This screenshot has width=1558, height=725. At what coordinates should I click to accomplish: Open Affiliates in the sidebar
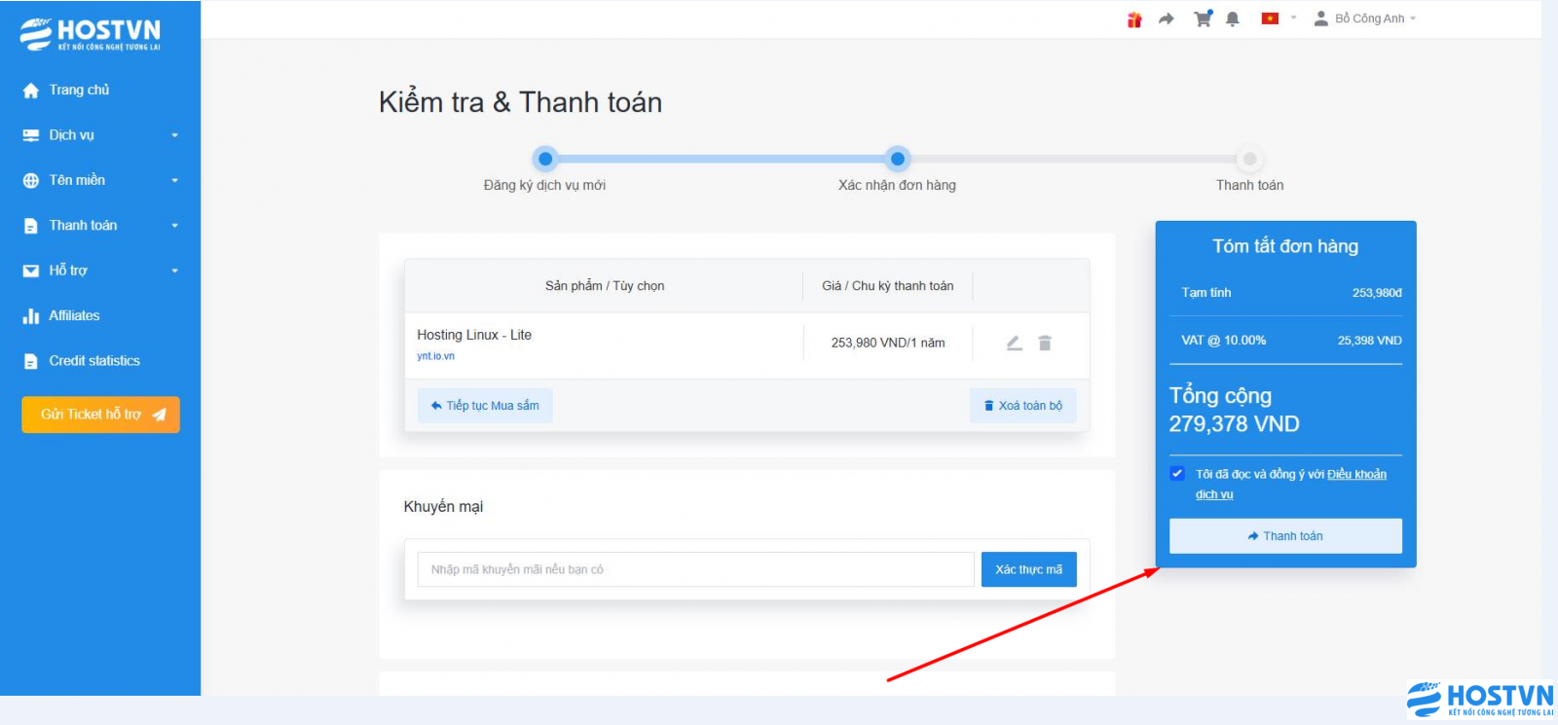point(74,315)
